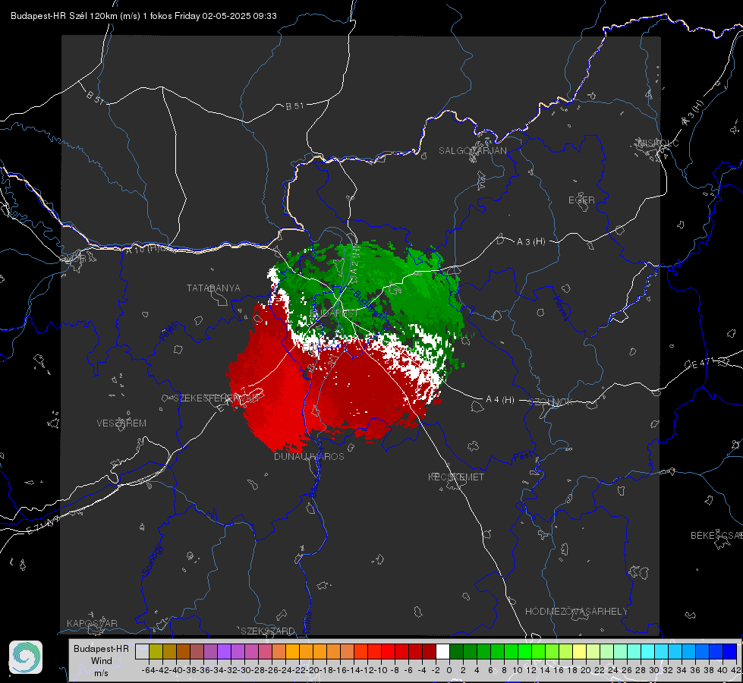Image resolution: width=743 pixels, height=683 pixels.
Task: Click the EGER city label
Action: tap(581, 200)
